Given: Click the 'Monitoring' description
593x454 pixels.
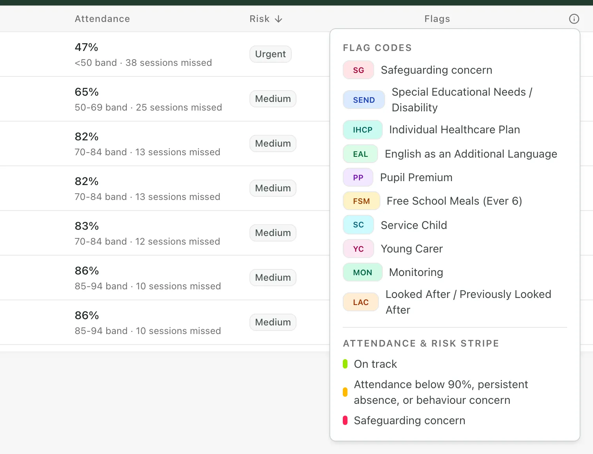Looking at the screenshot, I should point(416,272).
